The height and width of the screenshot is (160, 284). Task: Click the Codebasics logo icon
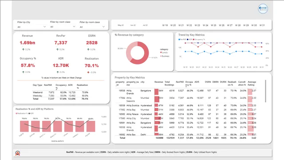(x=263, y=9)
